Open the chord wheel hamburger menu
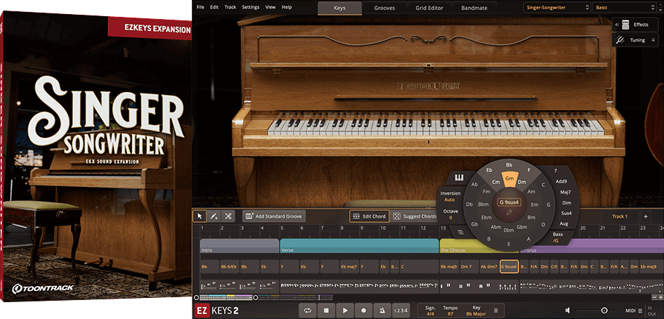The width and height of the screenshot is (664, 319). [x=460, y=232]
